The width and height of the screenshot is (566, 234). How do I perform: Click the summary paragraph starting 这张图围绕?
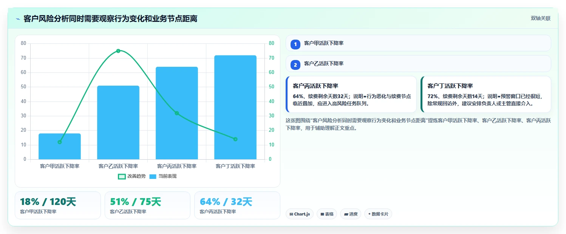(418, 124)
